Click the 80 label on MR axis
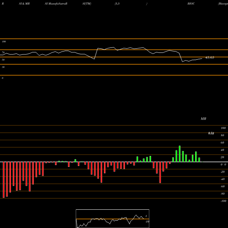This screenshot has width=228, height=228. [223, 135]
